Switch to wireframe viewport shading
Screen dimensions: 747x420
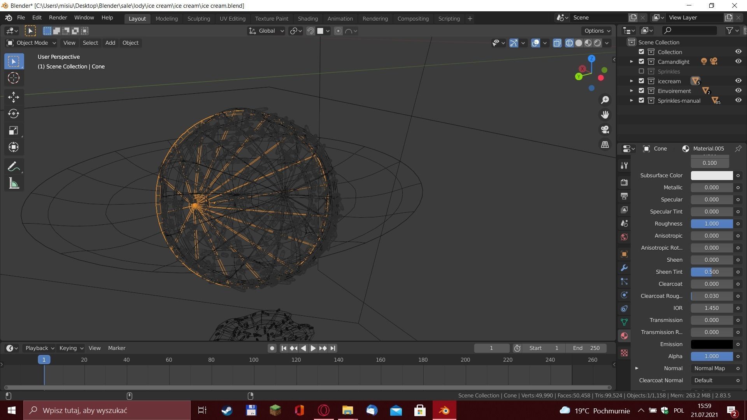click(x=569, y=43)
